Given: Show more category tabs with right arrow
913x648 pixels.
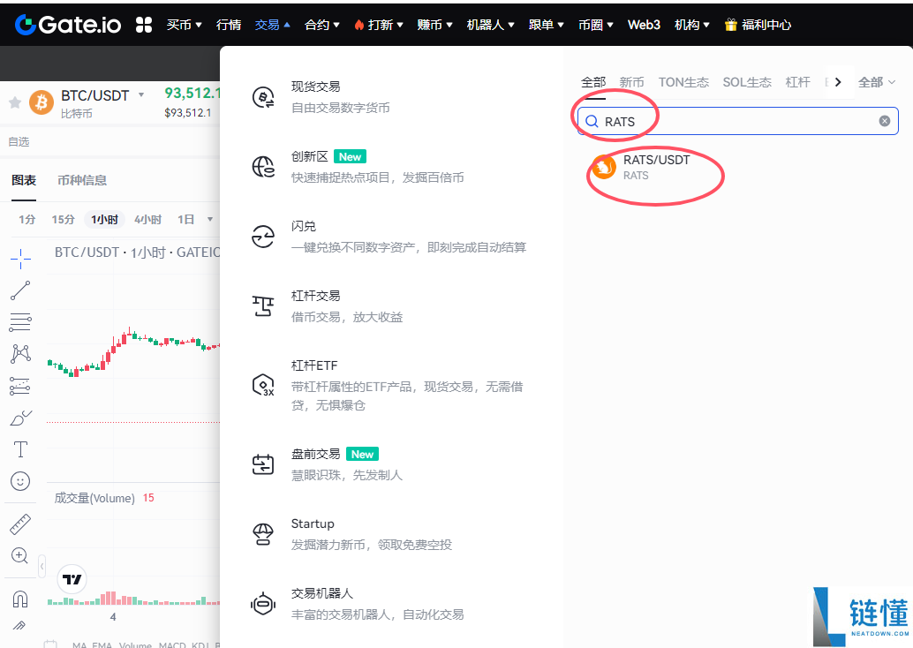Looking at the screenshot, I should 838,82.
